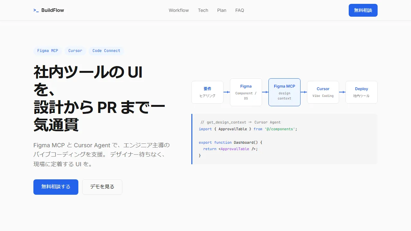Click the code comment get_design_context line

tap(240, 122)
